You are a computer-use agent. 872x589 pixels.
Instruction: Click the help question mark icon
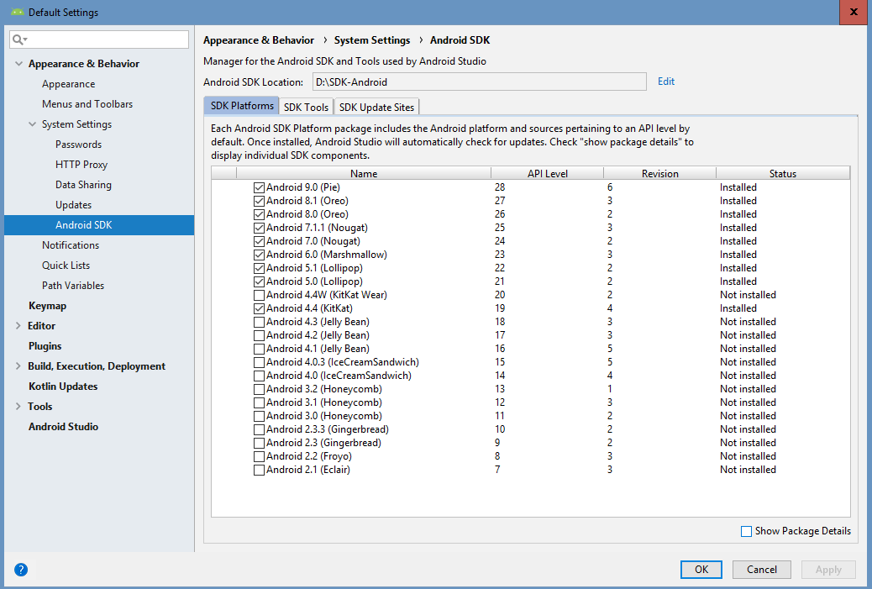tap(21, 569)
